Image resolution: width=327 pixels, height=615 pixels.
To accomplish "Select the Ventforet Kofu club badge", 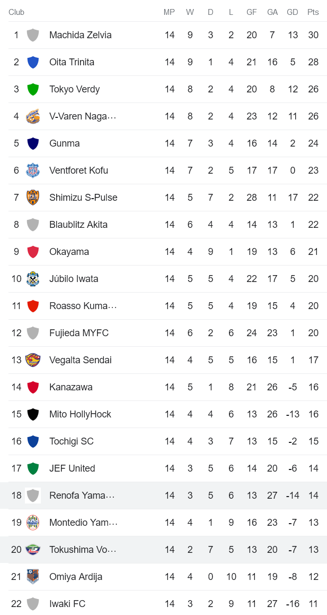I will click(33, 170).
